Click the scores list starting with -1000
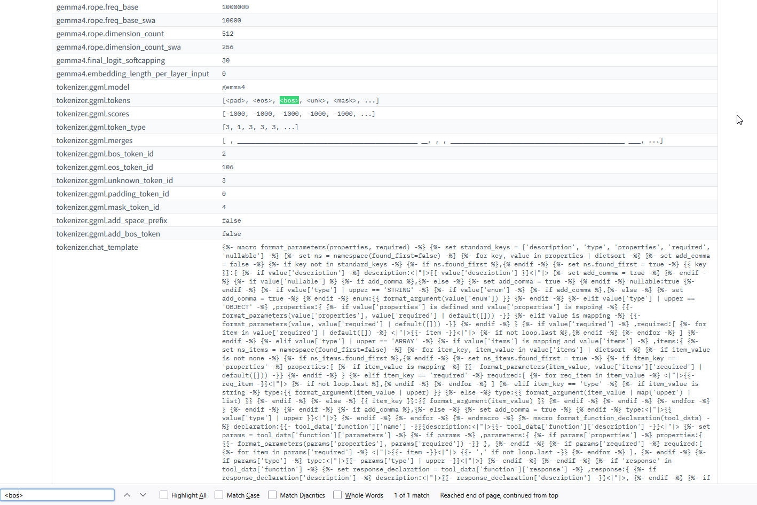 pyautogui.click(x=299, y=114)
